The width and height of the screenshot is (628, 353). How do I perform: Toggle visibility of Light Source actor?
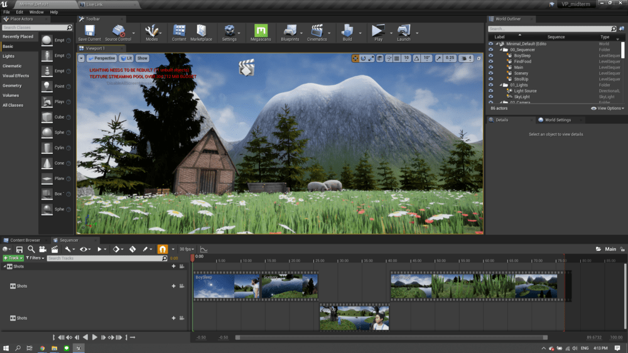[x=491, y=91]
